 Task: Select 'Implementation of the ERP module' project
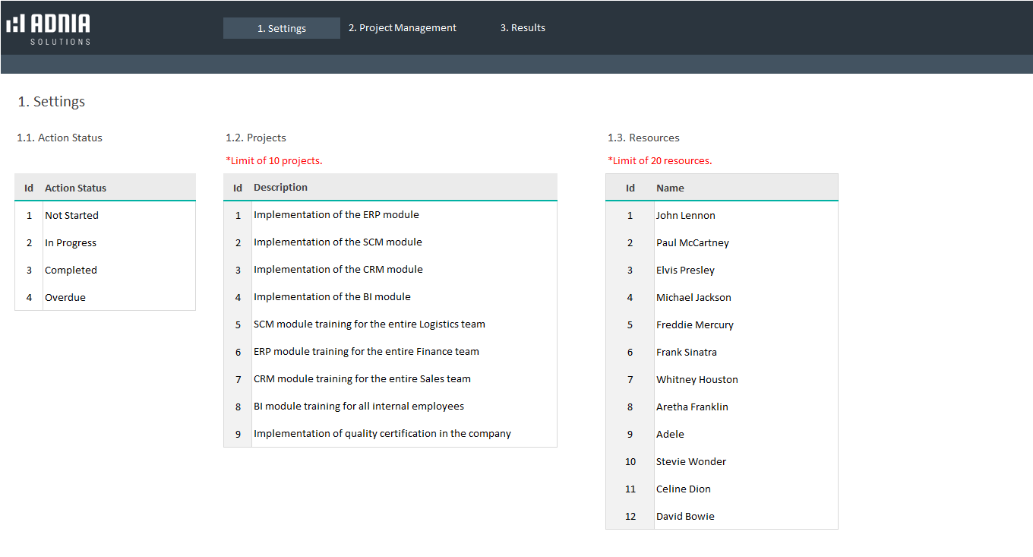[336, 215]
